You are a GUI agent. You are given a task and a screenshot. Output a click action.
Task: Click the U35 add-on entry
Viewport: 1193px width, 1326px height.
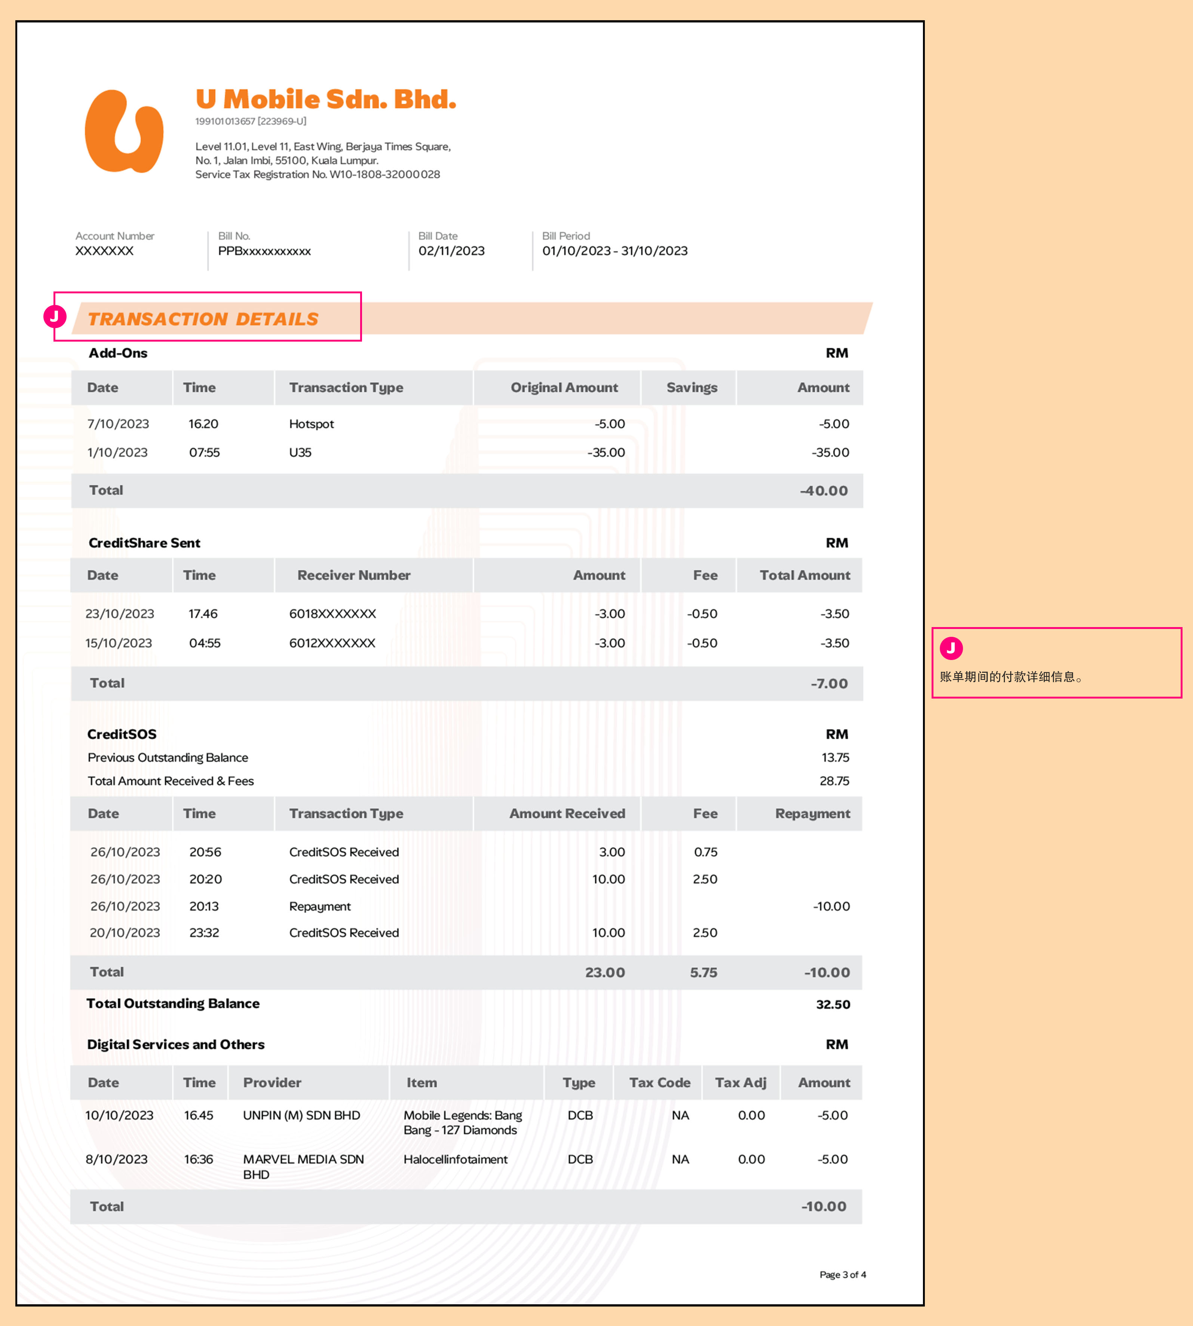pos(300,452)
